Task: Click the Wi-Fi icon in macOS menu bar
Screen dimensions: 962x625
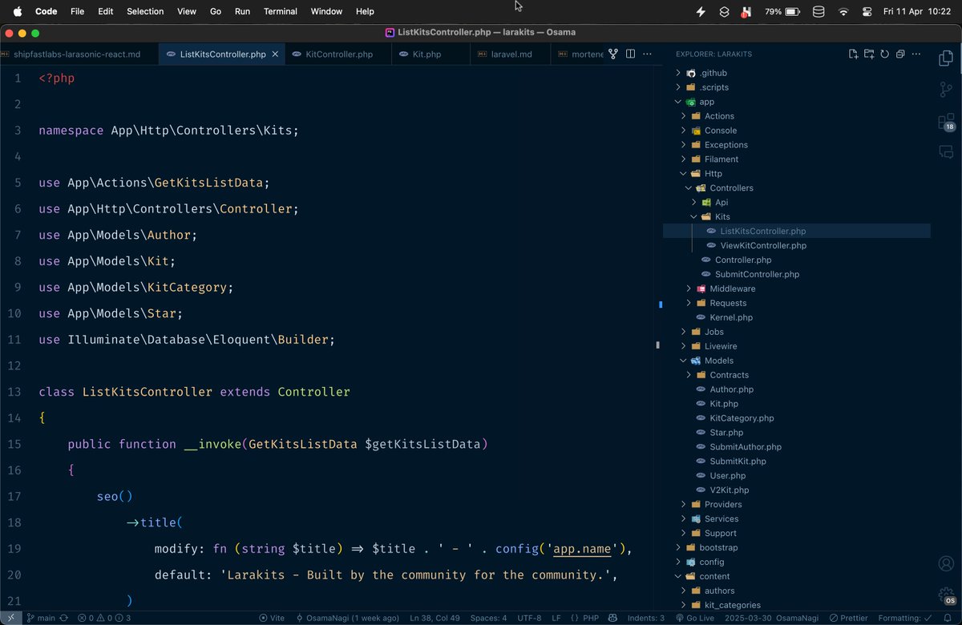Action: click(x=843, y=11)
